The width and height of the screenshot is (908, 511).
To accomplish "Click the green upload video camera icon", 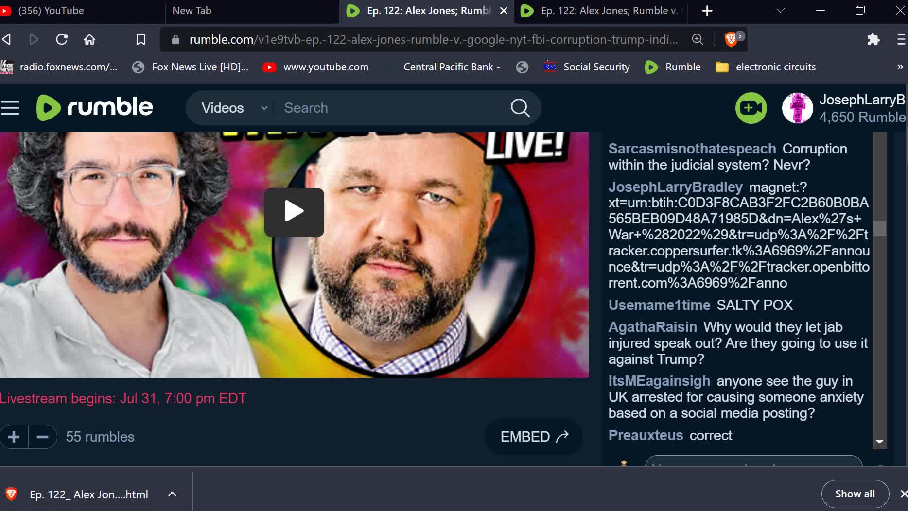I will point(751,108).
